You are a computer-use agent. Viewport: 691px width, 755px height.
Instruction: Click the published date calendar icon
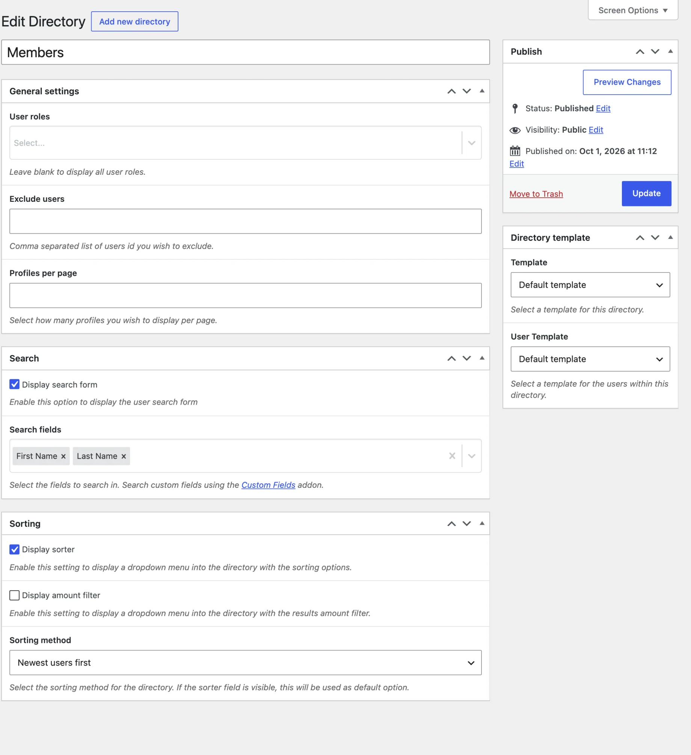tap(515, 151)
